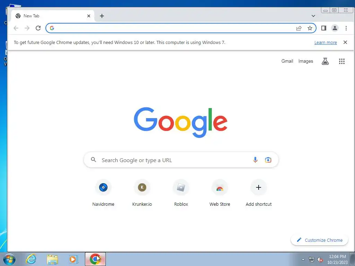This screenshot has height=266, width=355.
Task: Close the New Tab tab
Action: [x=89, y=16]
